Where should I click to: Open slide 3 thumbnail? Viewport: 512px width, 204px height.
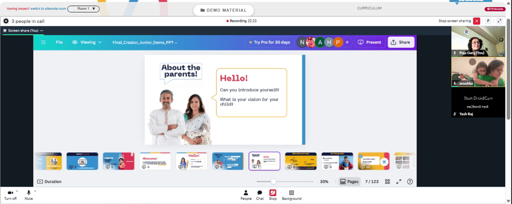point(119,161)
